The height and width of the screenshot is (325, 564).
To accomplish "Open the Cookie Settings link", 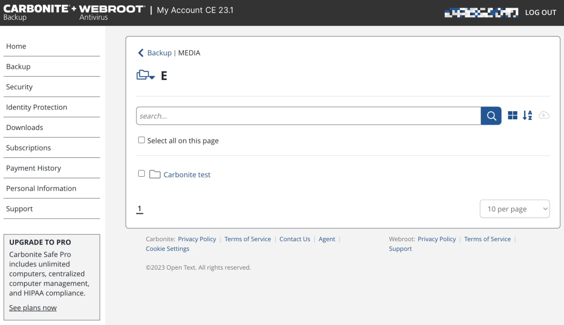I will tap(168, 249).
